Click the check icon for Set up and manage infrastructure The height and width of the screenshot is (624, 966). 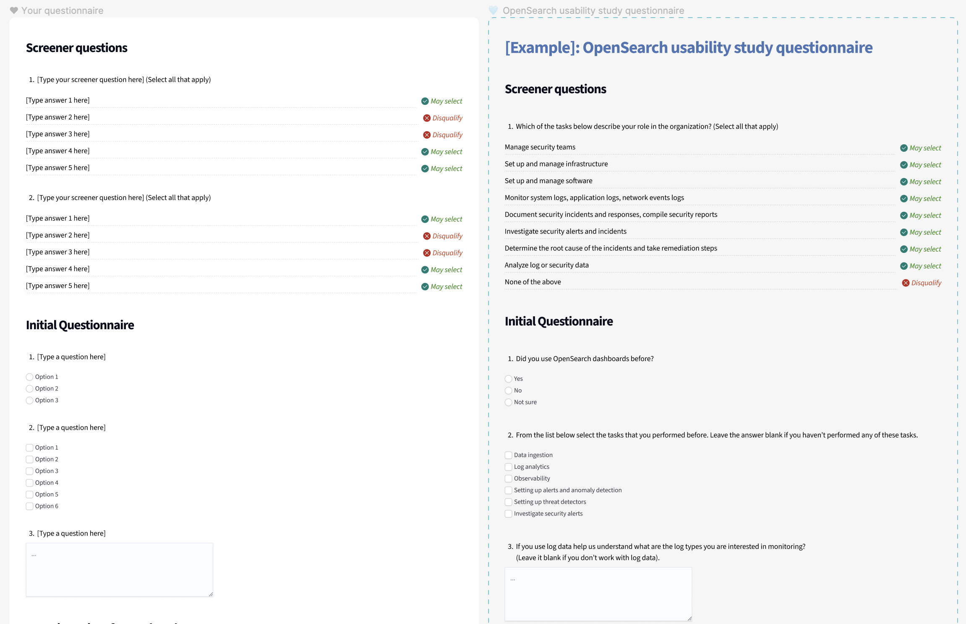[x=904, y=165]
